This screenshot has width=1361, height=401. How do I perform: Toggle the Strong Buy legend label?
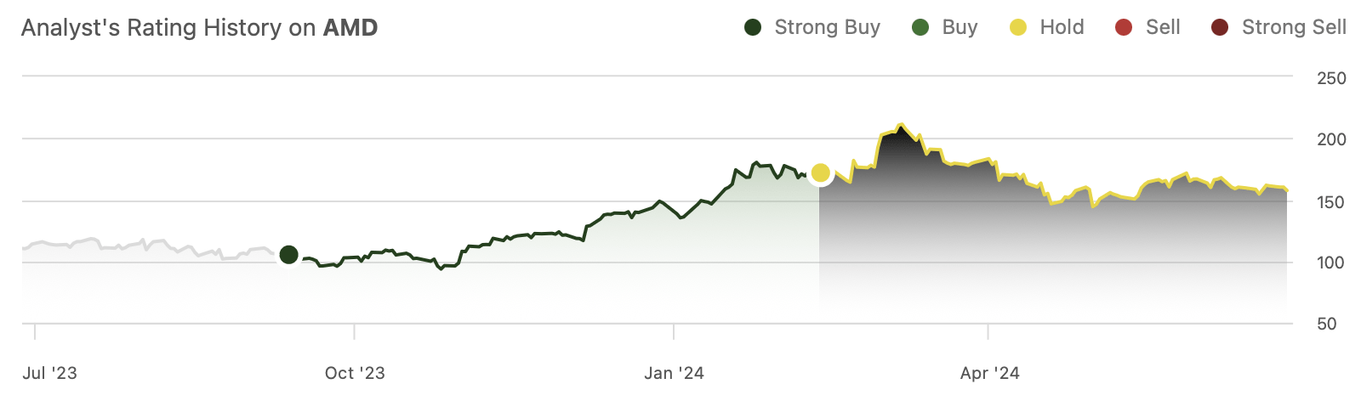(x=827, y=28)
